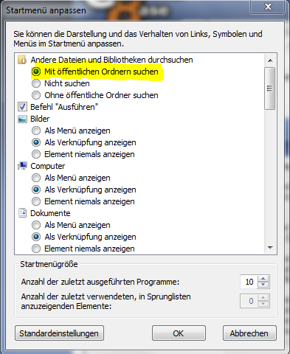Click the list scrollbar down arrow
Viewport: 290px width, 354px height.
tap(270, 248)
